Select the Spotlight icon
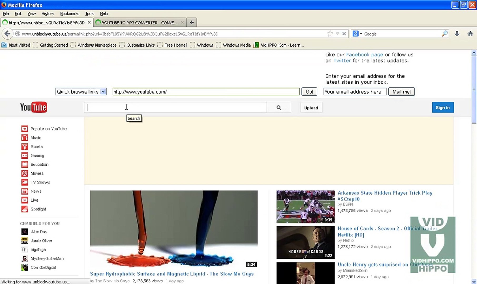Viewport: 477px width, 284px height. click(24, 209)
